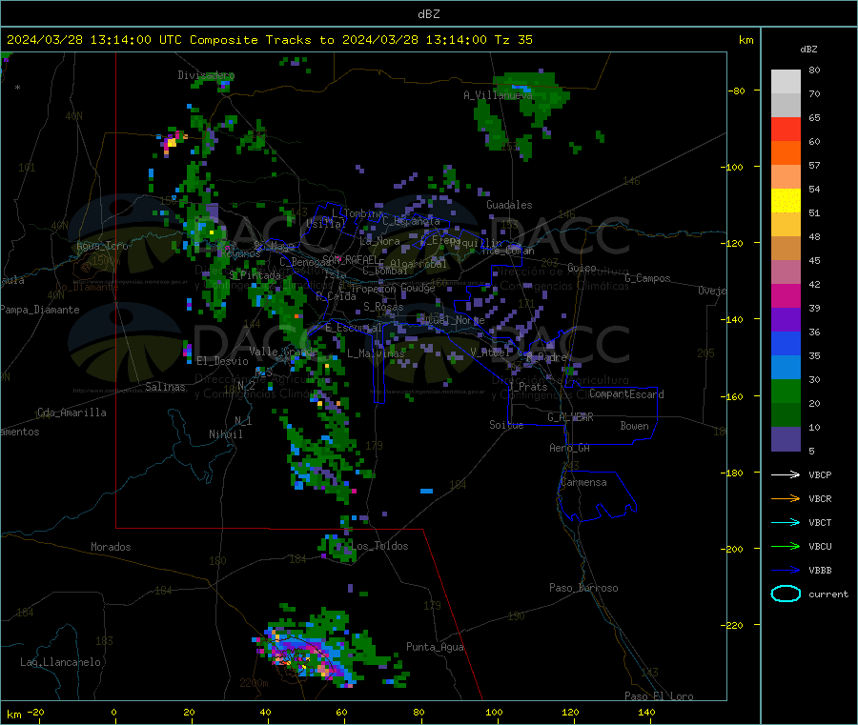Image resolution: width=858 pixels, height=725 pixels.
Task: Click the El_Desvio location label
Action: click(222, 361)
